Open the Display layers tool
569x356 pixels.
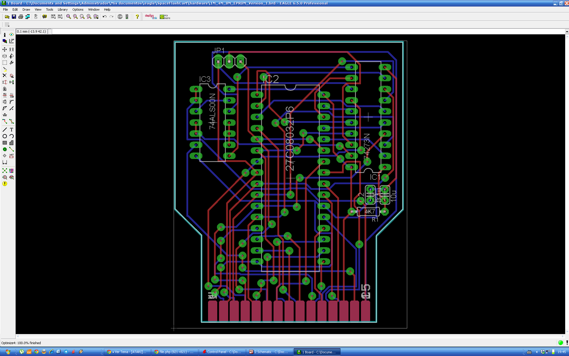point(5,41)
